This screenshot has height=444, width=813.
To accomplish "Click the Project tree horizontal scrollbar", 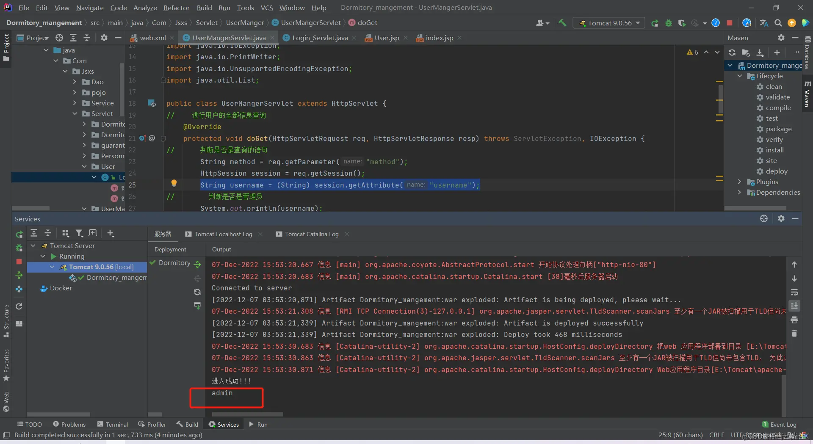I will pyautogui.click(x=30, y=208).
